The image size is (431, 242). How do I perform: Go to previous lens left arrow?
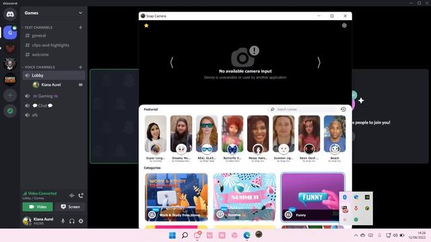[x=172, y=63]
